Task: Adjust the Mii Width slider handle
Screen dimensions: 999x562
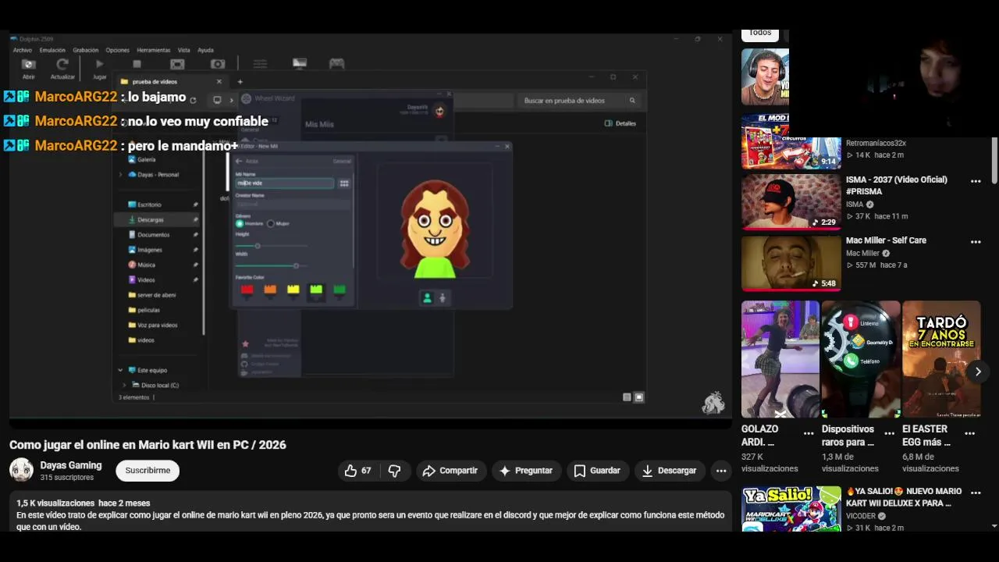Action: 296,266
